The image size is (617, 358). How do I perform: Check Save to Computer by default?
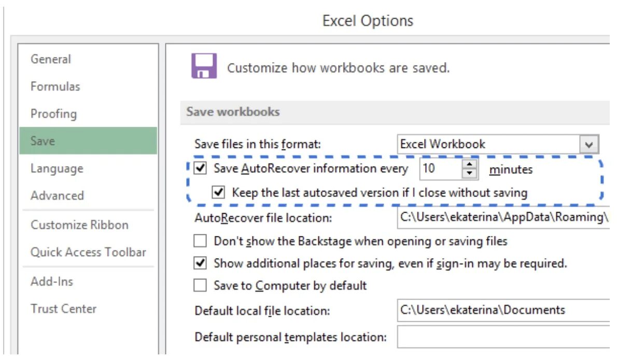(x=200, y=285)
